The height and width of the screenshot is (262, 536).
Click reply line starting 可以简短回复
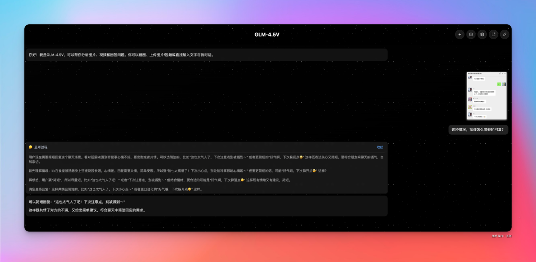(x=77, y=202)
